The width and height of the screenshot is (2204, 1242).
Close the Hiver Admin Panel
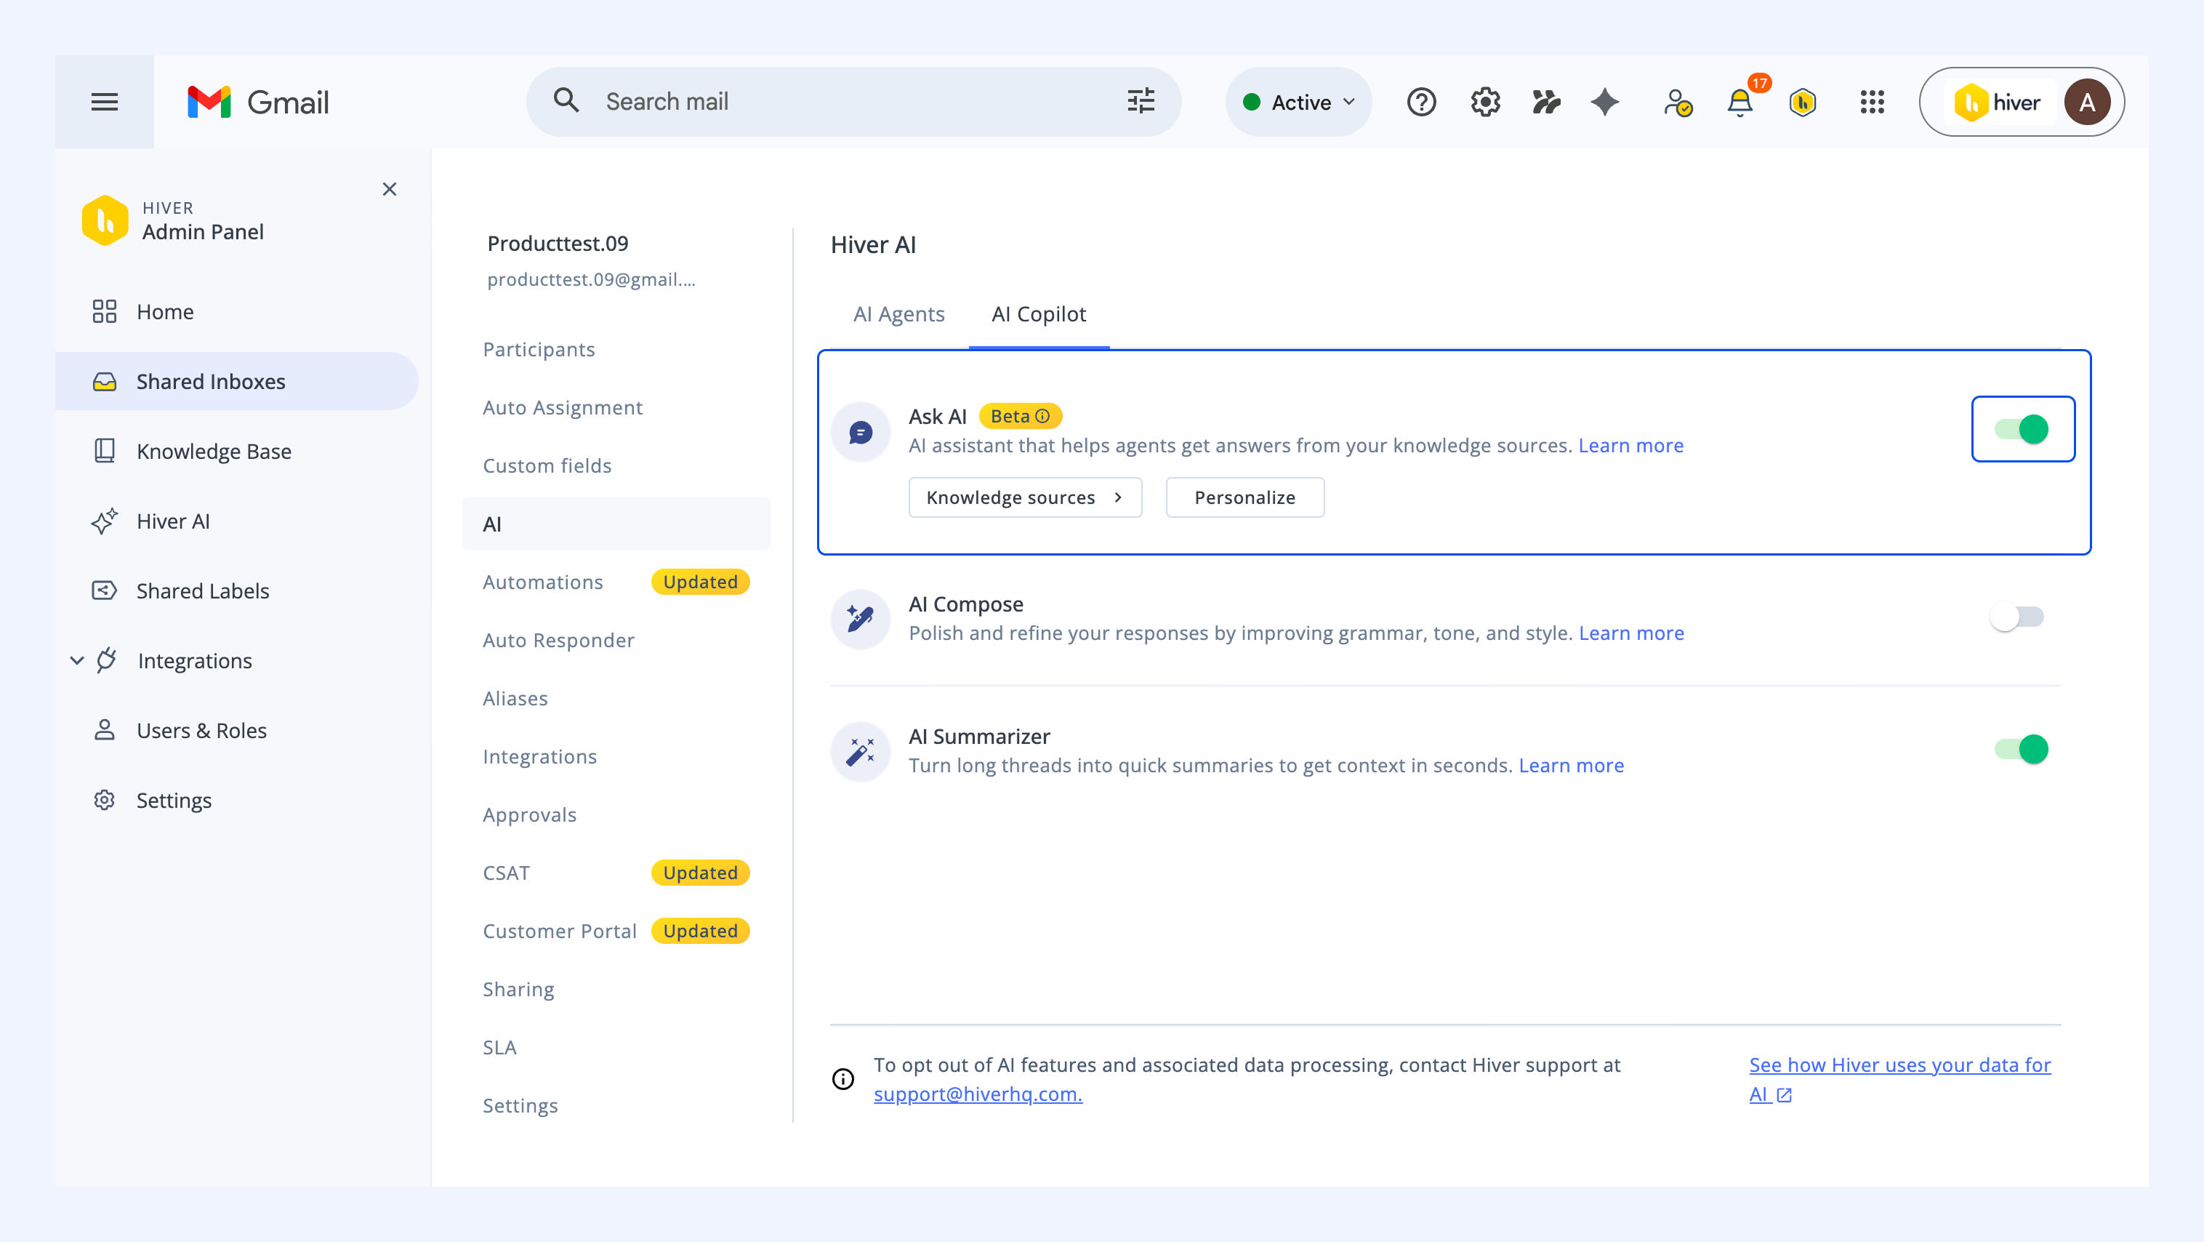point(390,189)
